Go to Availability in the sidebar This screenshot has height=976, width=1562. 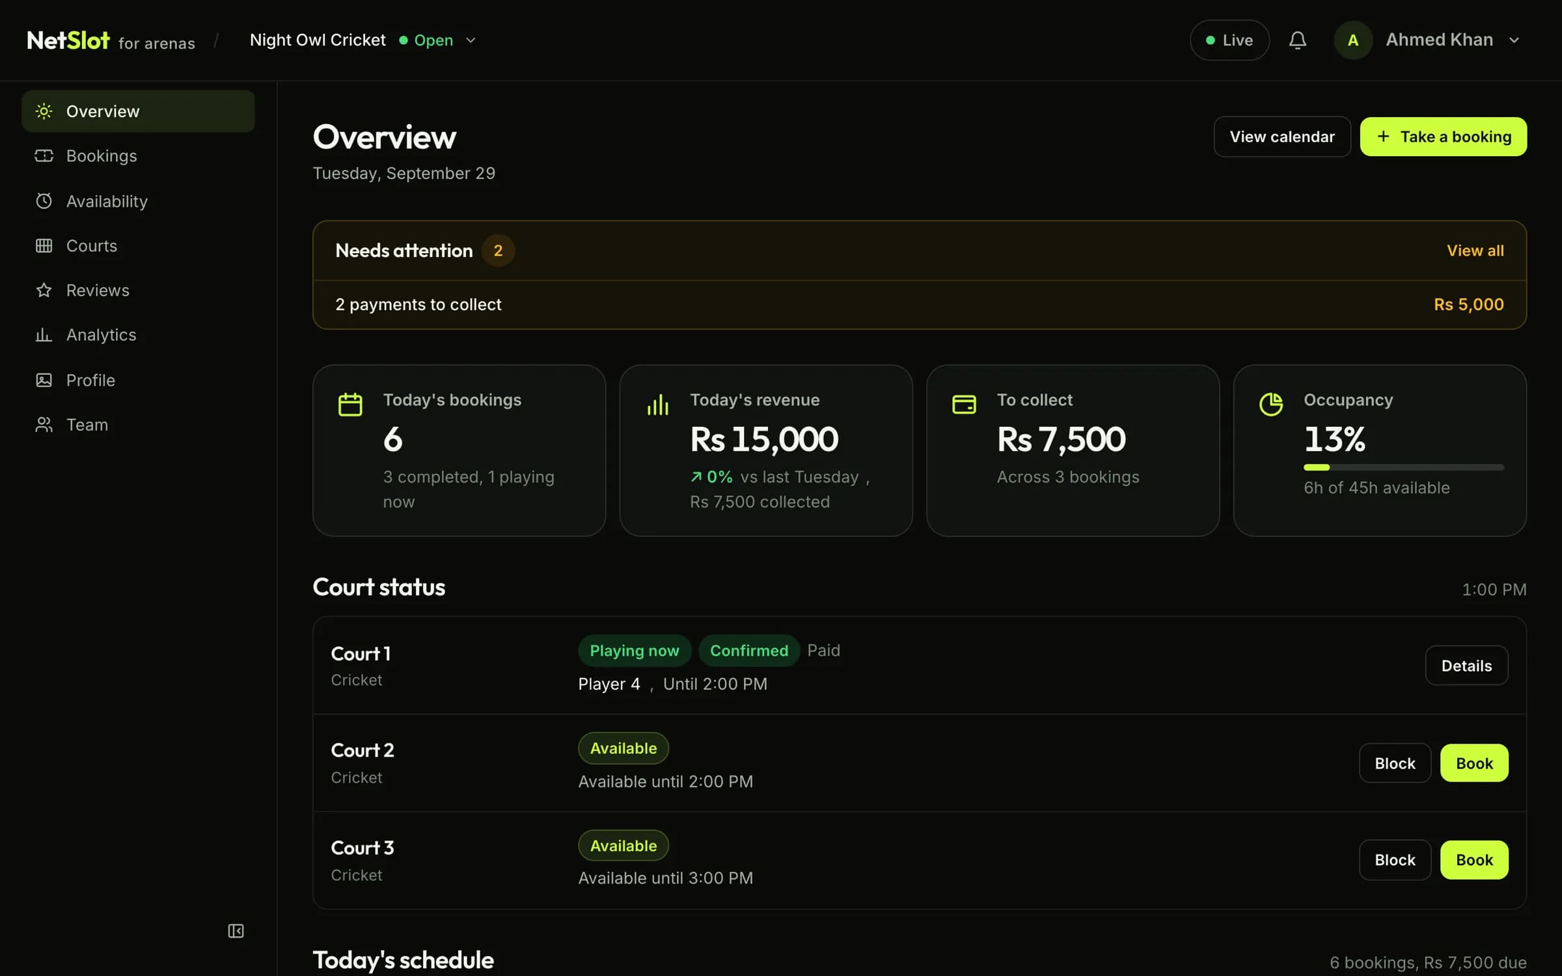pos(138,200)
